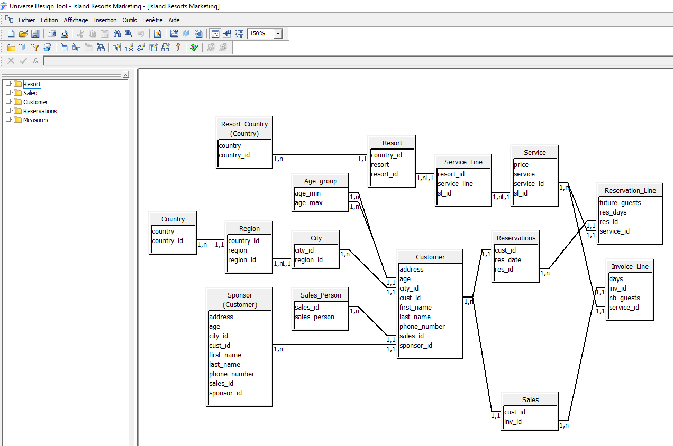This screenshot has width=673, height=446.
Task: Select the Customer table header
Action: click(x=430, y=257)
